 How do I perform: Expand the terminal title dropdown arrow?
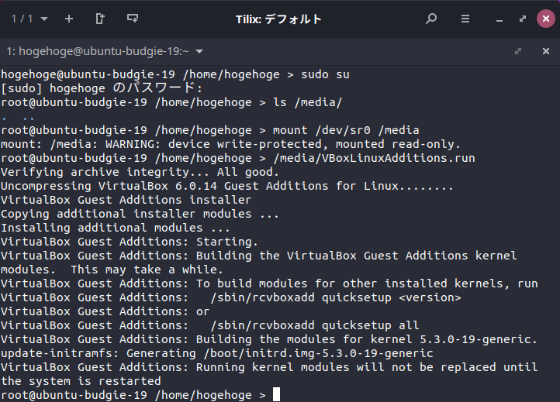pos(199,52)
